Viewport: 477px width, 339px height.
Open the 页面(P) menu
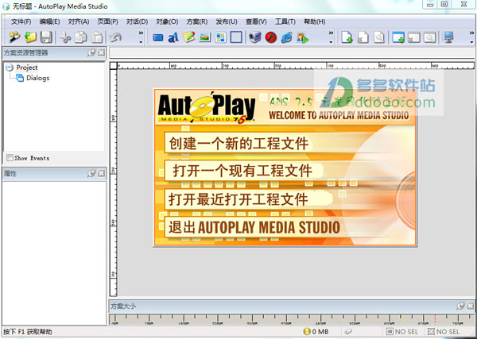point(107,22)
